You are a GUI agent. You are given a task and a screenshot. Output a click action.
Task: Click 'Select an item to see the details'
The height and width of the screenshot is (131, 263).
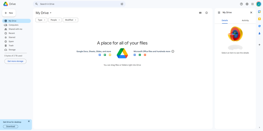[x=235, y=53]
